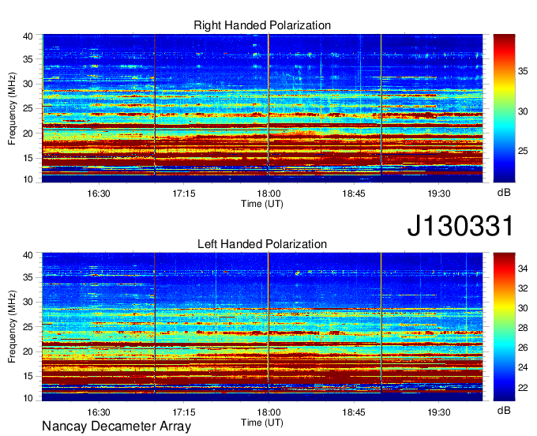Click the 22 label on bottom colorbar
Image resolution: width=537 pixels, height=436 pixels.
[523, 388]
